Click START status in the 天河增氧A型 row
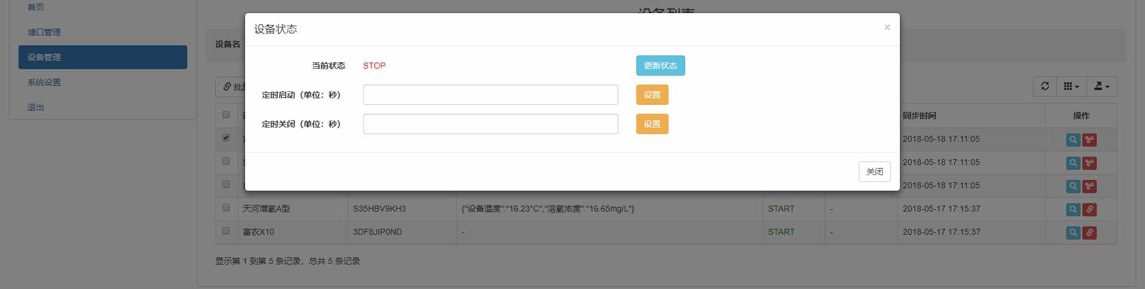 [781, 209]
